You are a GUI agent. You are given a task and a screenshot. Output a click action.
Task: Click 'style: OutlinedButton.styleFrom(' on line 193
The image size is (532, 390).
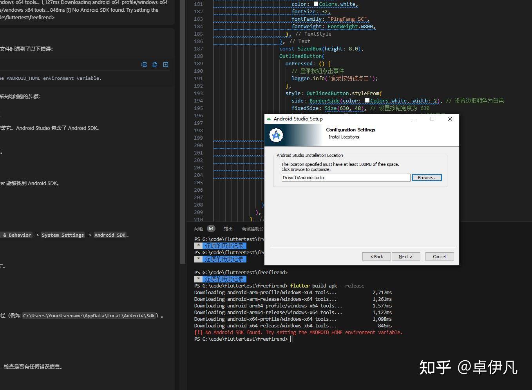click(333, 93)
